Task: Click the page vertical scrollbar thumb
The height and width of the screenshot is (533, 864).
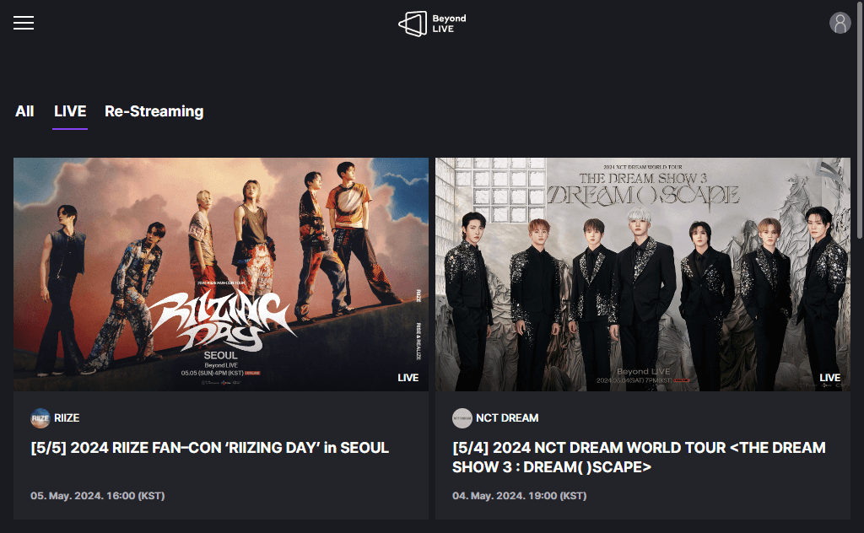Action: pos(860,120)
